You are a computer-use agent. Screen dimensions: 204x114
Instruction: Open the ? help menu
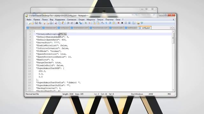pos(123,20)
